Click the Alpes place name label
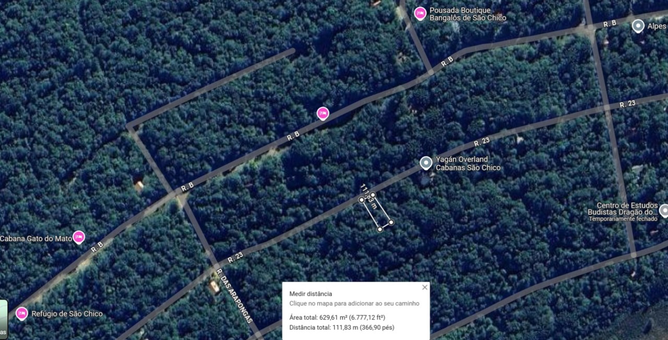Viewport: 668px width, 340px height. (658, 26)
